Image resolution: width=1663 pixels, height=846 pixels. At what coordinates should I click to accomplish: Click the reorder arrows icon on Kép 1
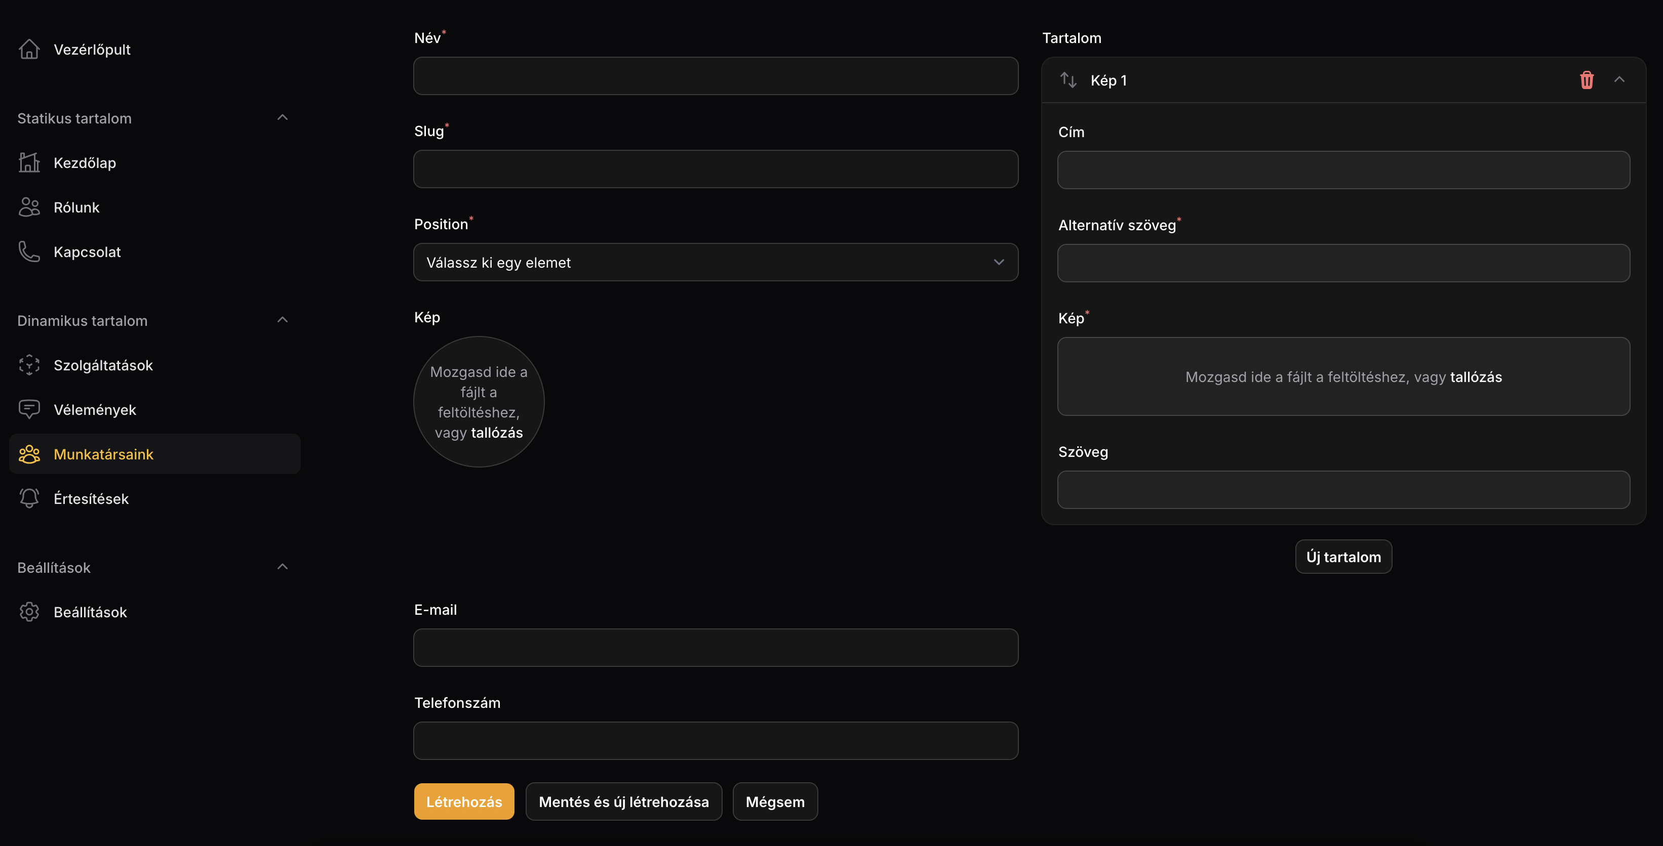click(x=1068, y=80)
